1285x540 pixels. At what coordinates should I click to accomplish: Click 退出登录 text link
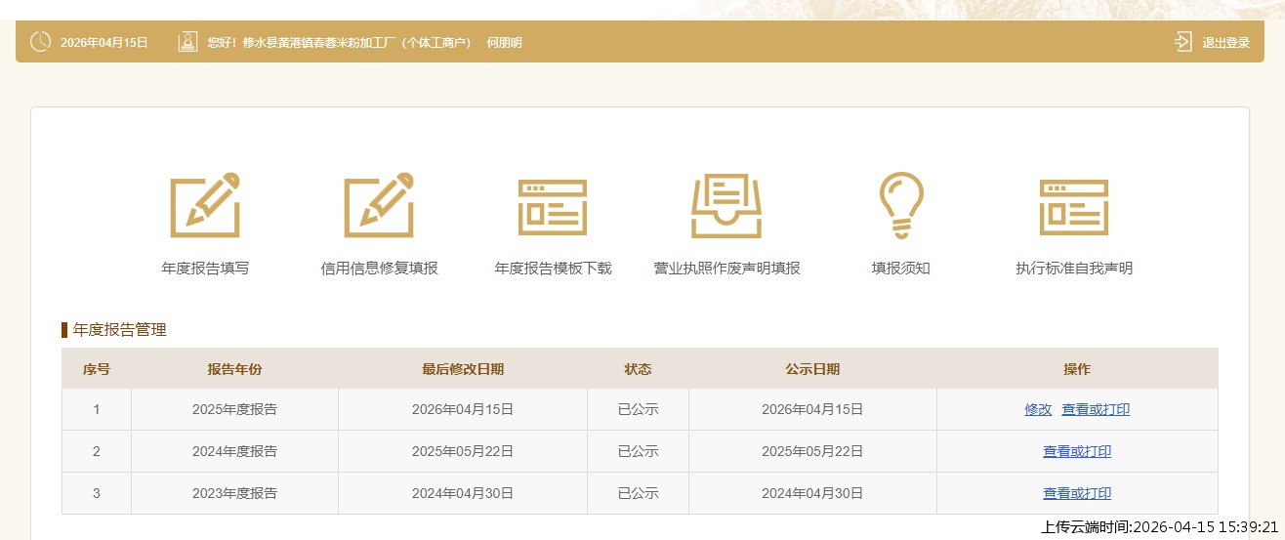click(x=1225, y=43)
